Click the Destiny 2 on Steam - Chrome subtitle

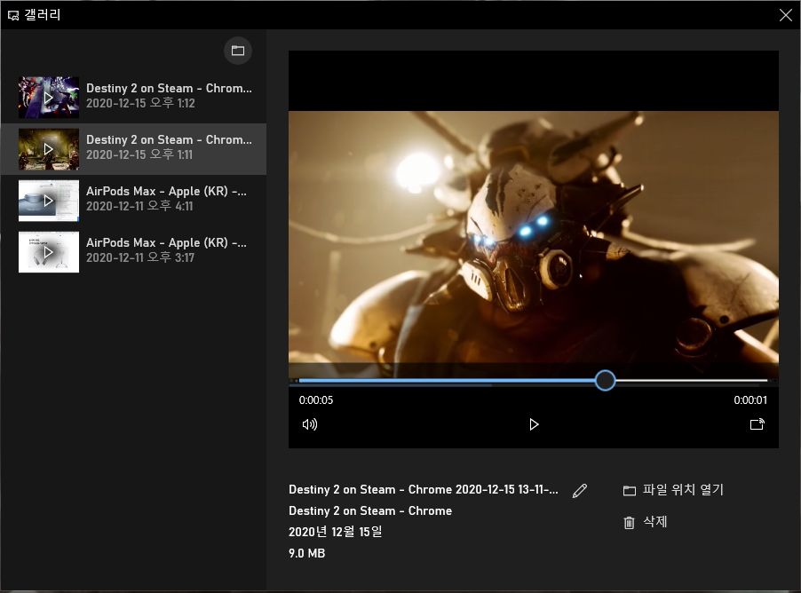tap(370, 510)
